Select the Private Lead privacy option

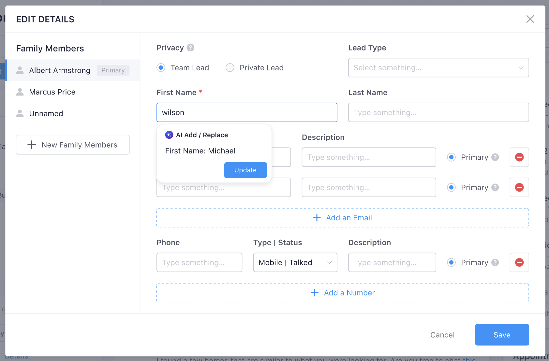230,68
